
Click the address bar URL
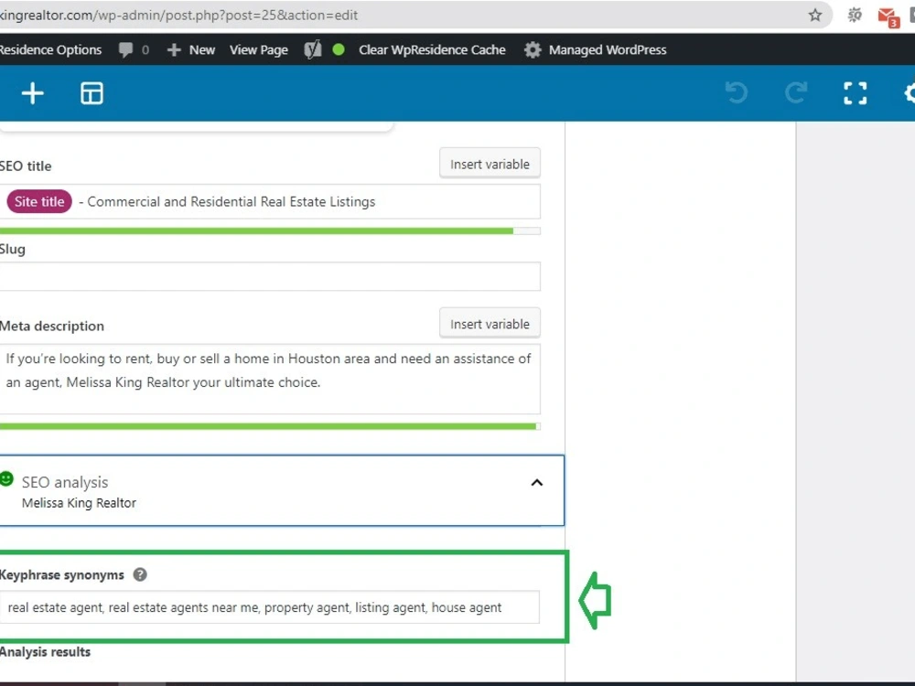coord(178,16)
